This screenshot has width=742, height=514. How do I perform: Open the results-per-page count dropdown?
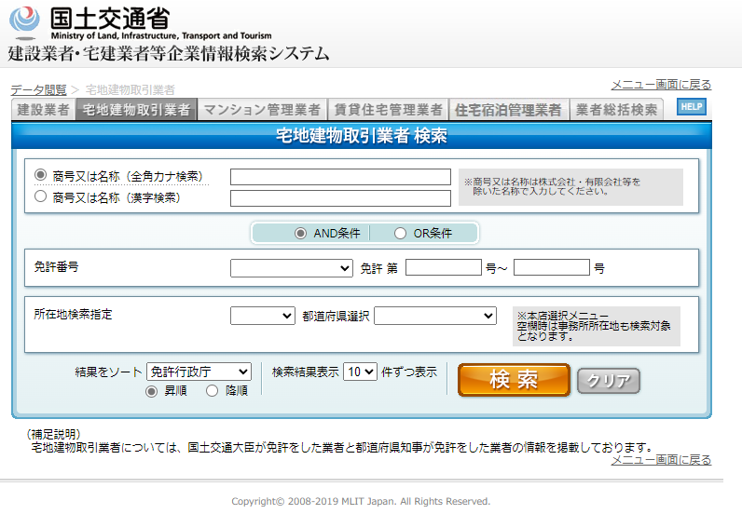[x=360, y=372]
